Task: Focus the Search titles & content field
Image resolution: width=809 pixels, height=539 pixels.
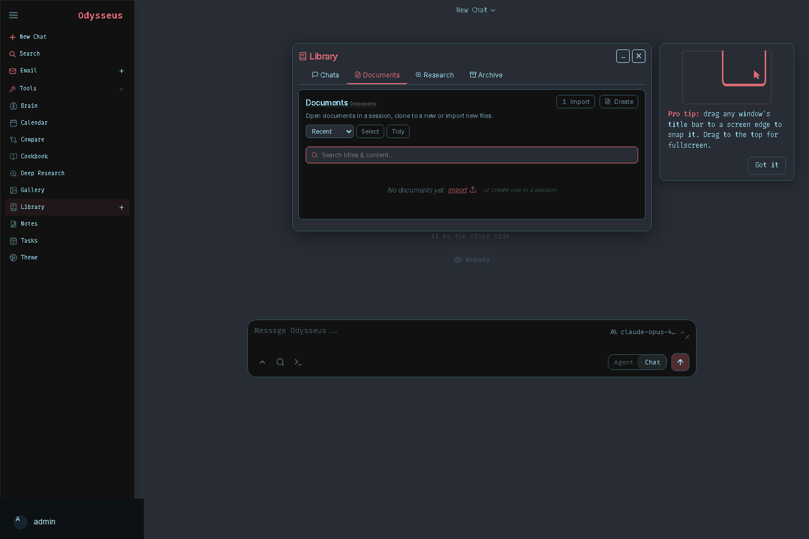Action: (472, 155)
